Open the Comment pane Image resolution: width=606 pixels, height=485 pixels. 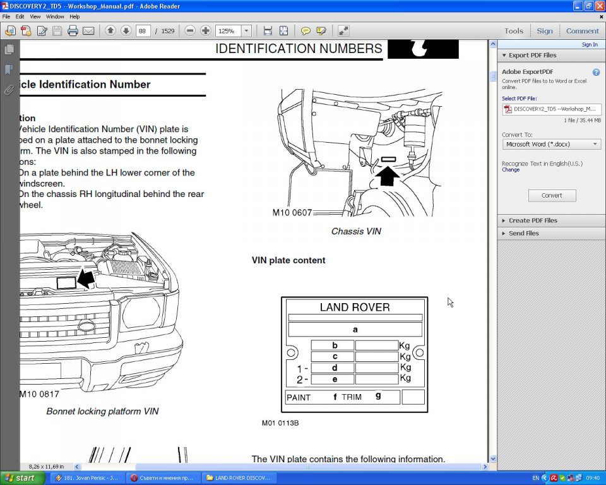click(x=583, y=31)
